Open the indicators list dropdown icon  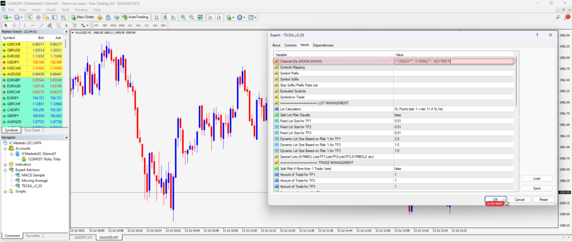pos(230,17)
